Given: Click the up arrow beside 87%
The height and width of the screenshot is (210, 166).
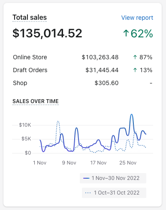Looking at the screenshot, I should pyautogui.click(x=135, y=57).
